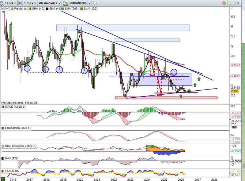Click the red down-arrow icon before Precio
The height and width of the screenshot is (181, 245).
tap(3, 9)
